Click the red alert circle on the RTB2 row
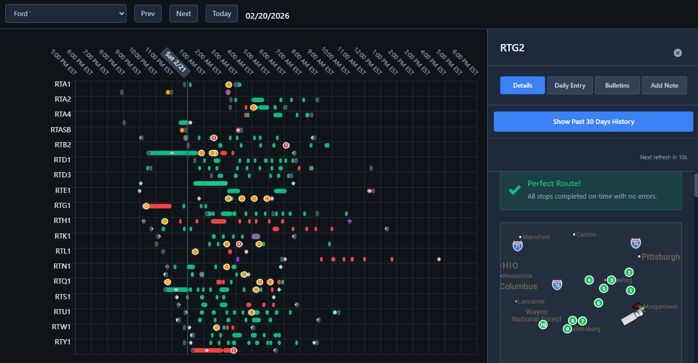 coord(286,145)
